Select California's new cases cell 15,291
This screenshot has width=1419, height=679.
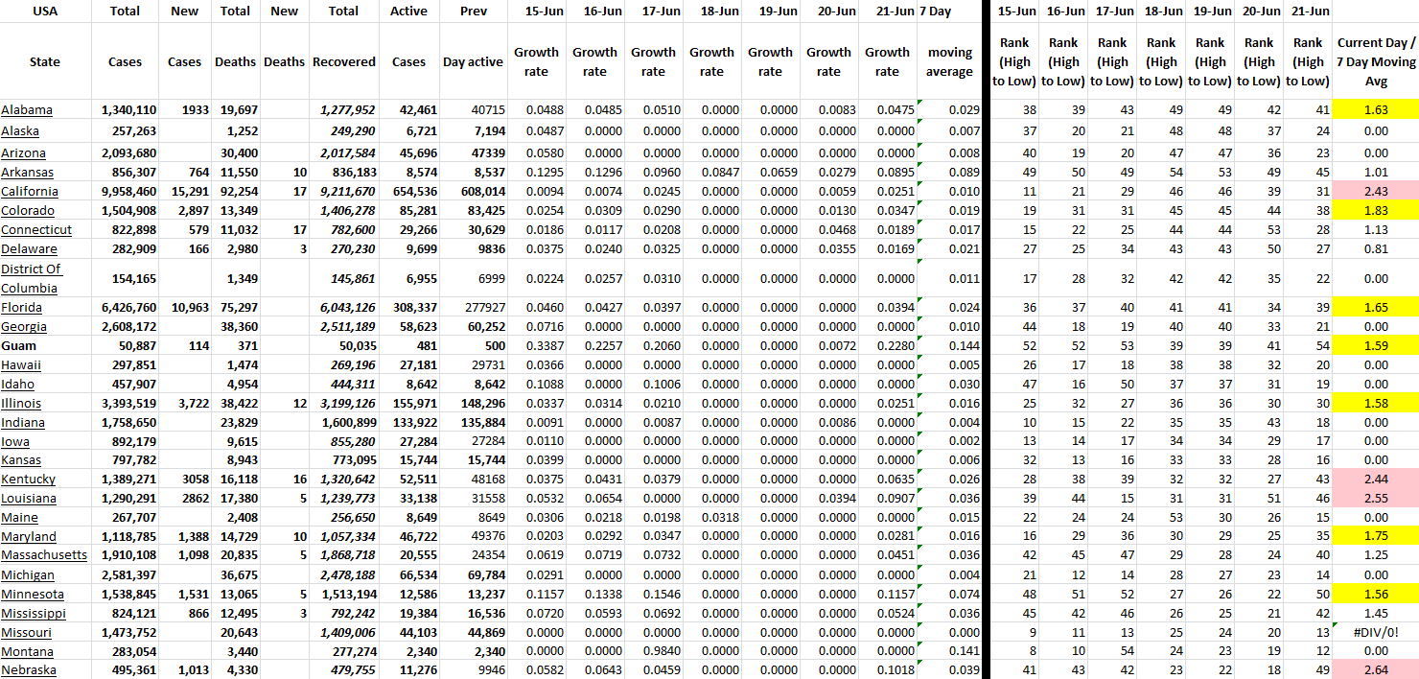click(x=184, y=191)
